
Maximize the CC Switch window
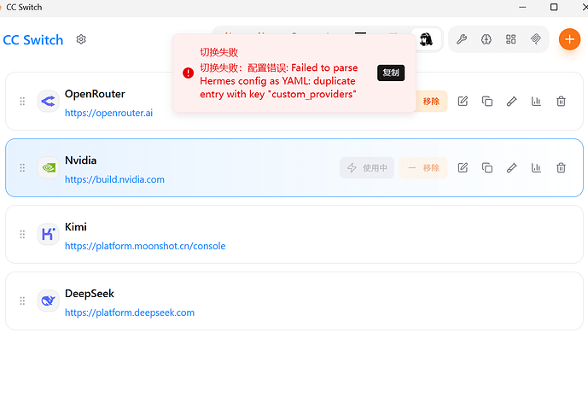coord(554,7)
